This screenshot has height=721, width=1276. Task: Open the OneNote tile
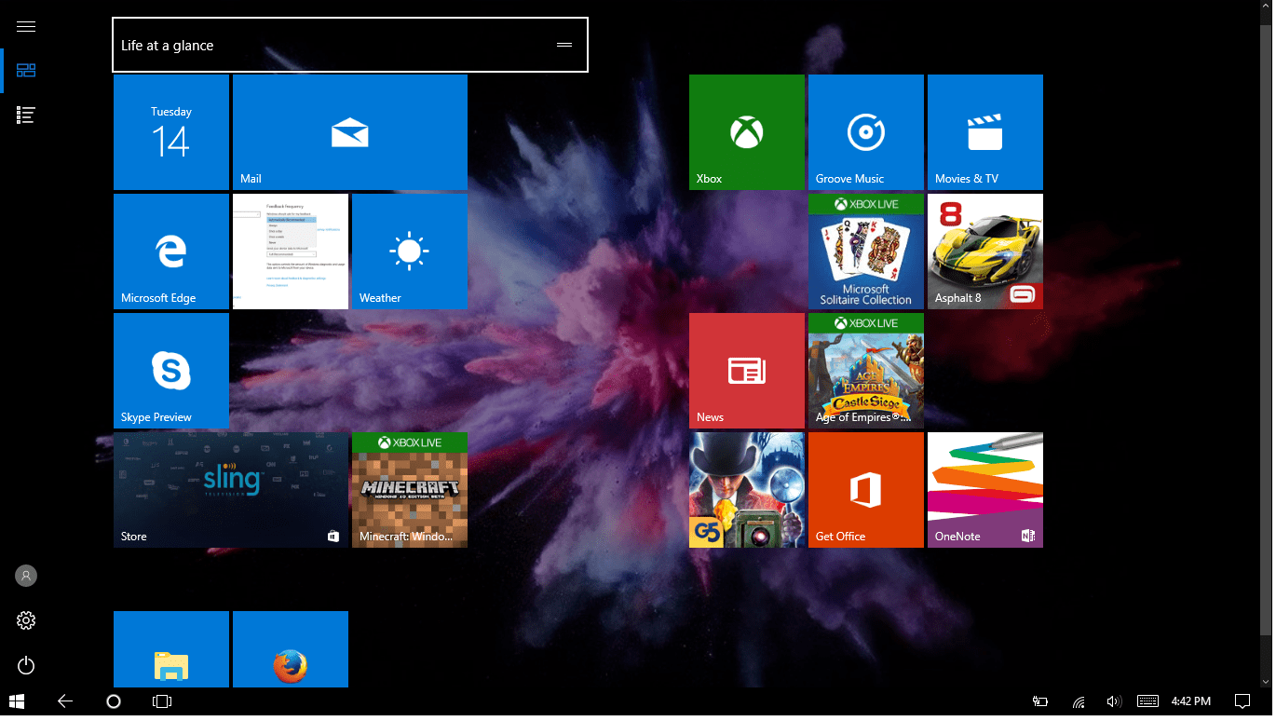985,490
